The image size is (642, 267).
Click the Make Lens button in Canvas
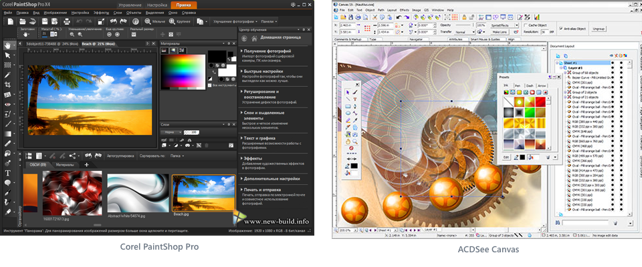pos(499,32)
